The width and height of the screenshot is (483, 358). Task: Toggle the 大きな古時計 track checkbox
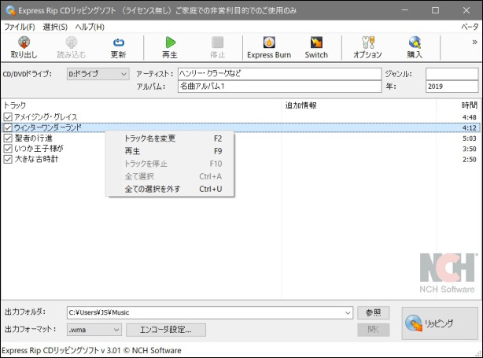coord(8,159)
